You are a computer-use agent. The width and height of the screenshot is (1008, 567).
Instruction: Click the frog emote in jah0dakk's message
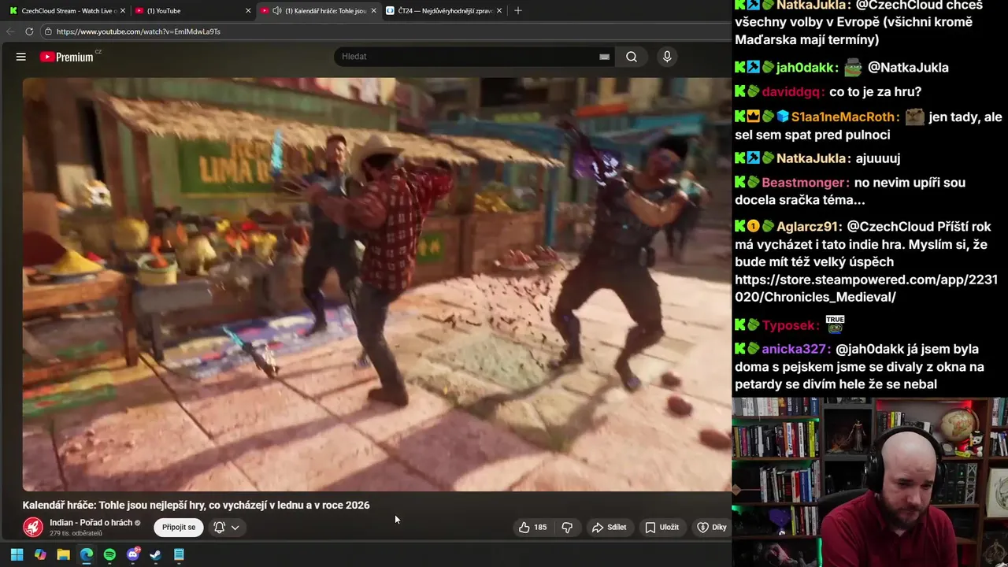854,68
